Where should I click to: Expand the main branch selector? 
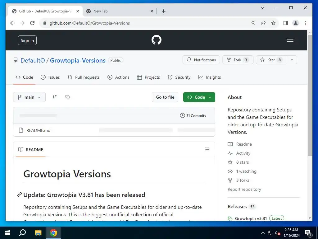(30, 97)
